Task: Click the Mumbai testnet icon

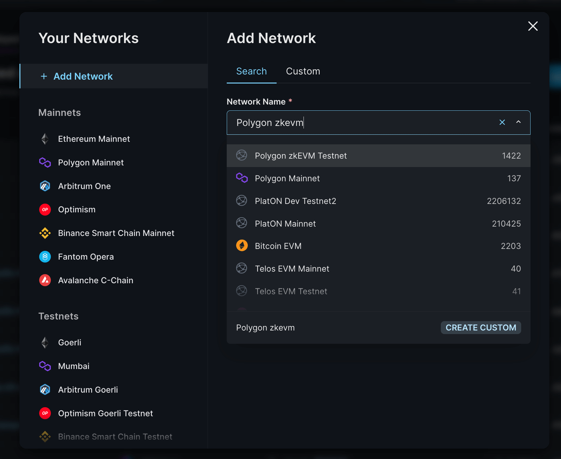Action: 45,366
